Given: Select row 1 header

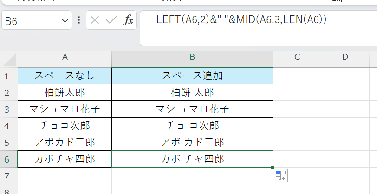Looking at the screenshot, I should (x=7, y=76).
